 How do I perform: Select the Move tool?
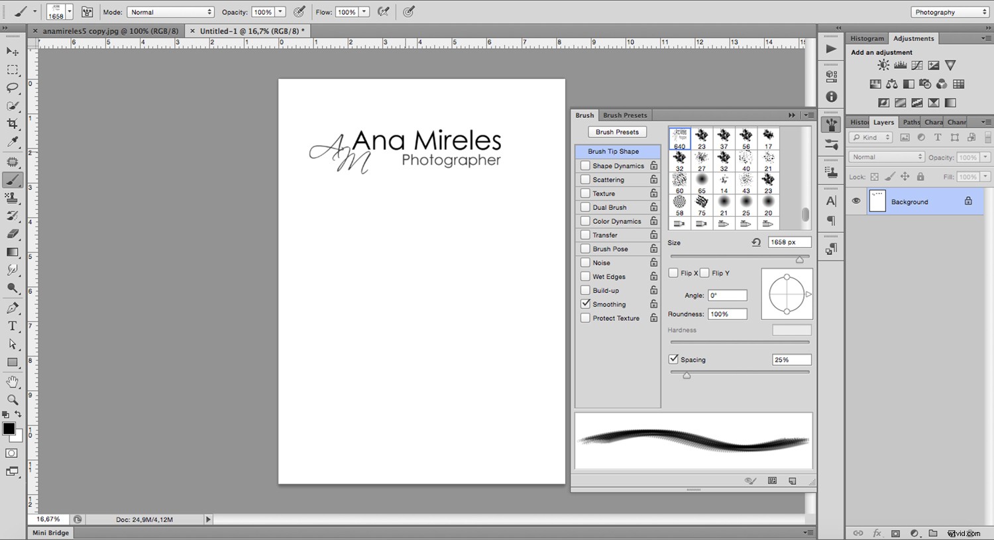12,52
